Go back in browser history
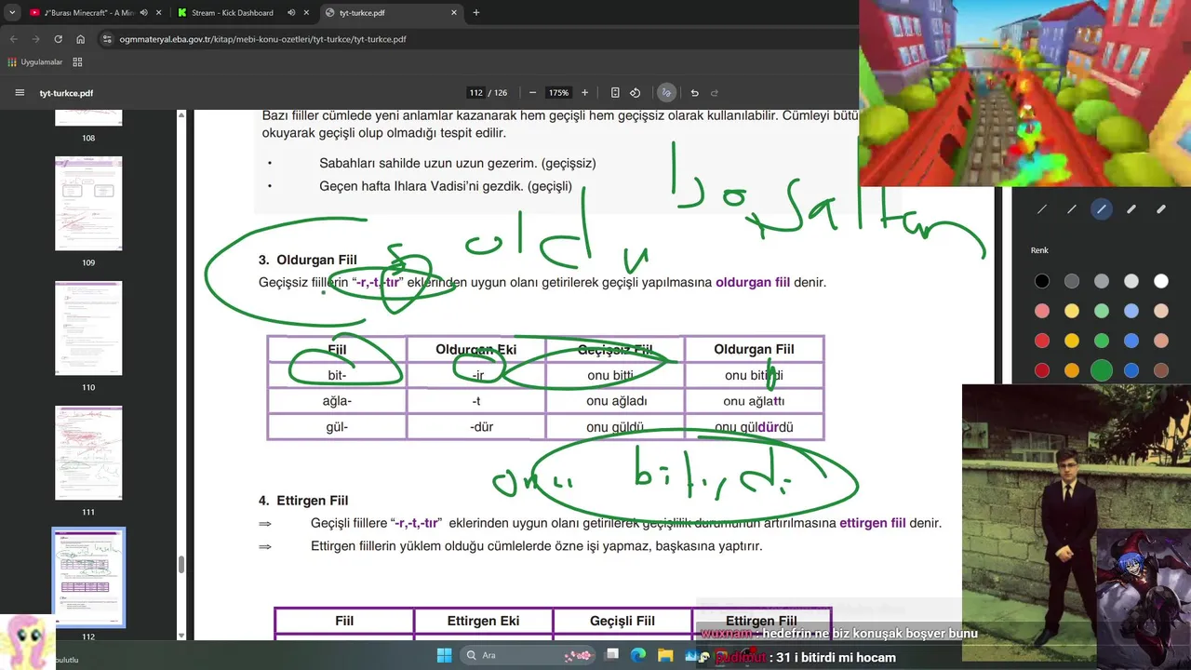The height and width of the screenshot is (670, 1191). click(13, 39)
